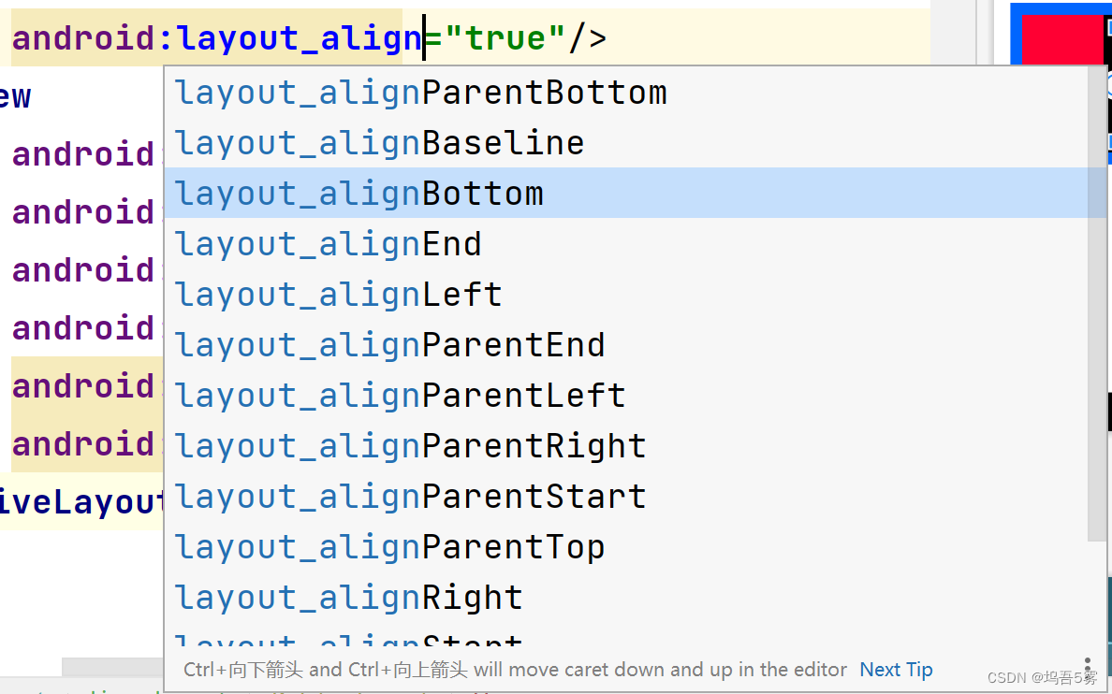Click the editor horizontal scrollbar at bottom
Viewport: 1112px width, 694px height.
[x=112, y=666]
